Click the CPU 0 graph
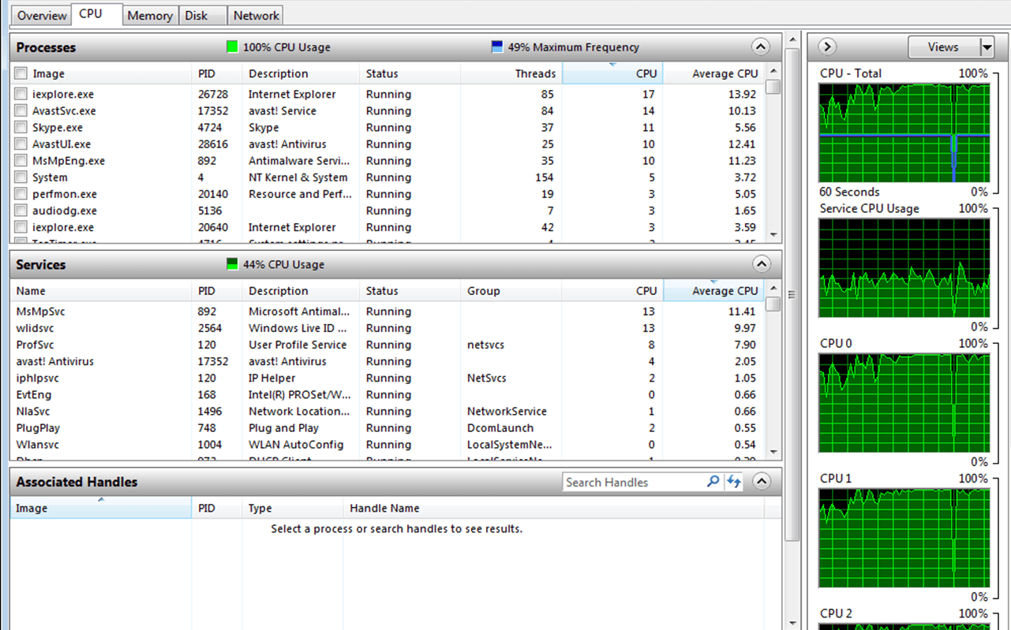The image size is (1011, 630). (x=904, y=403)
